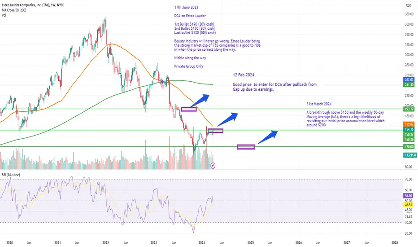Click the 80.00 price axis label
Screen dimensions: 418x247
(x=409, y=167)
